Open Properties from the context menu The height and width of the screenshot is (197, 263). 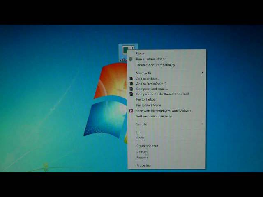point(143,165)
